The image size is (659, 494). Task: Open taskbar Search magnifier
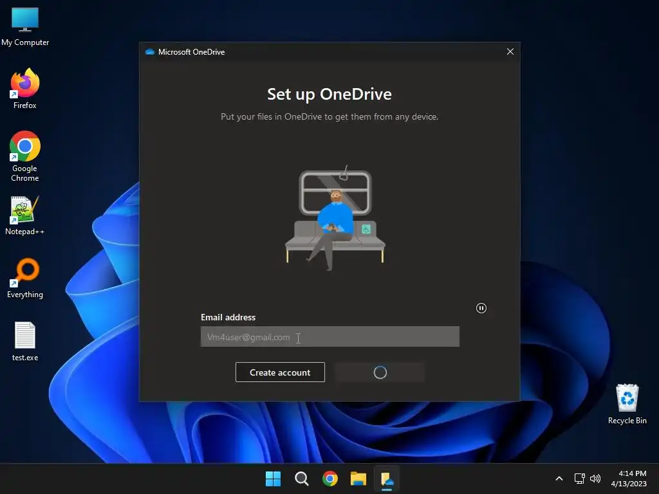302,479
